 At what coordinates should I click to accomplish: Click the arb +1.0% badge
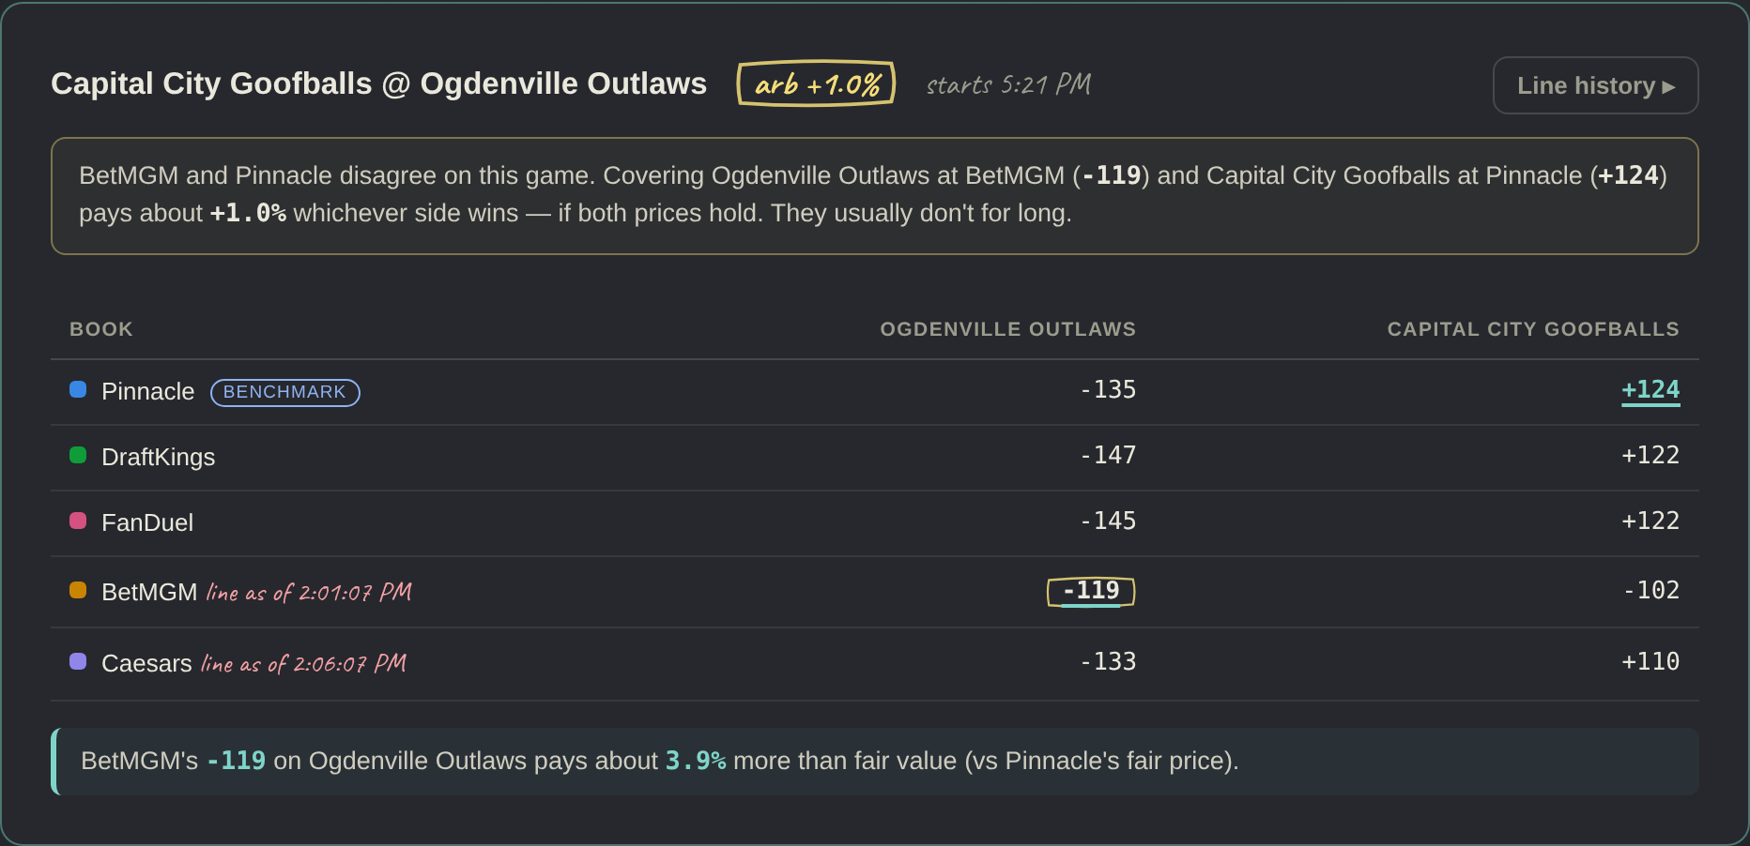(816, 84)
